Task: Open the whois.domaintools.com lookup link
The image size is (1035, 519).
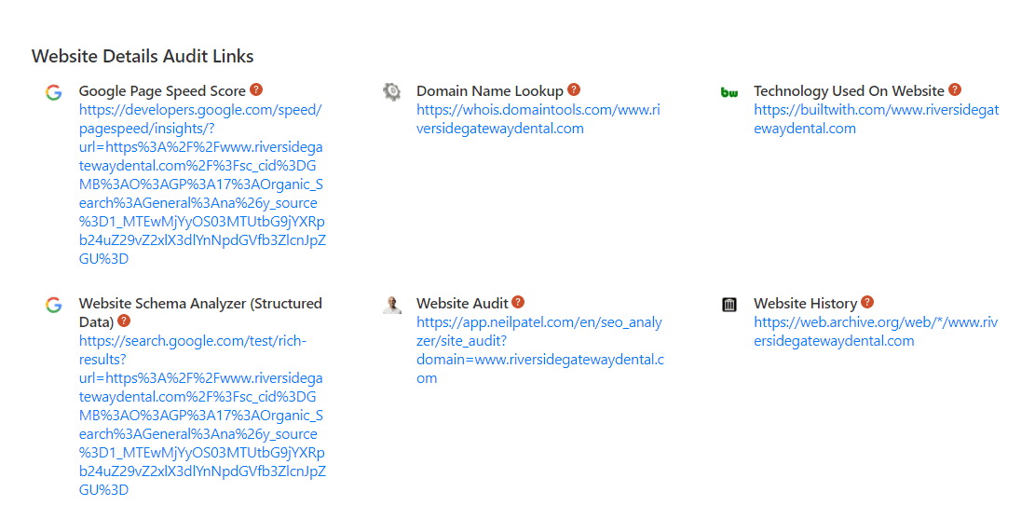Action: click(x=538, y=119)
